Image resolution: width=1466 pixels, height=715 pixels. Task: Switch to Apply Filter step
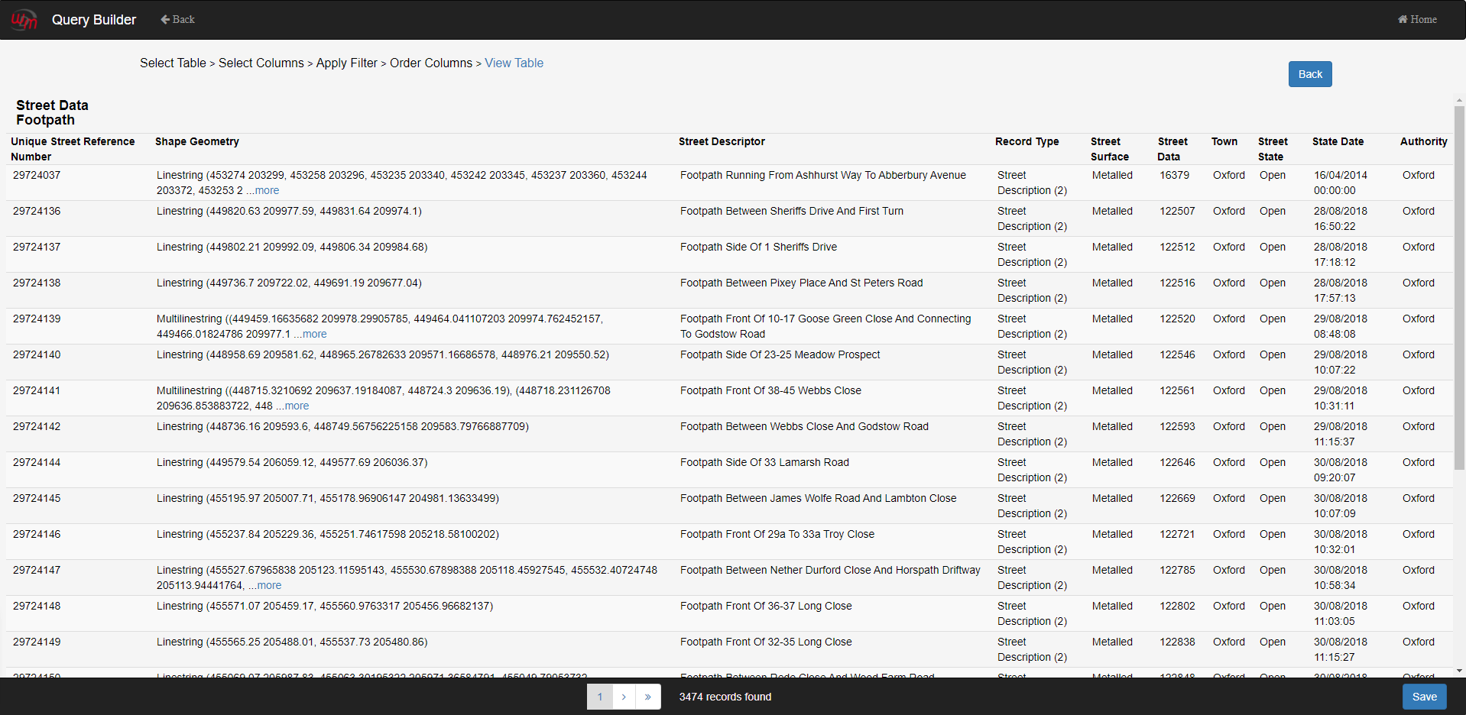[346, 63]
